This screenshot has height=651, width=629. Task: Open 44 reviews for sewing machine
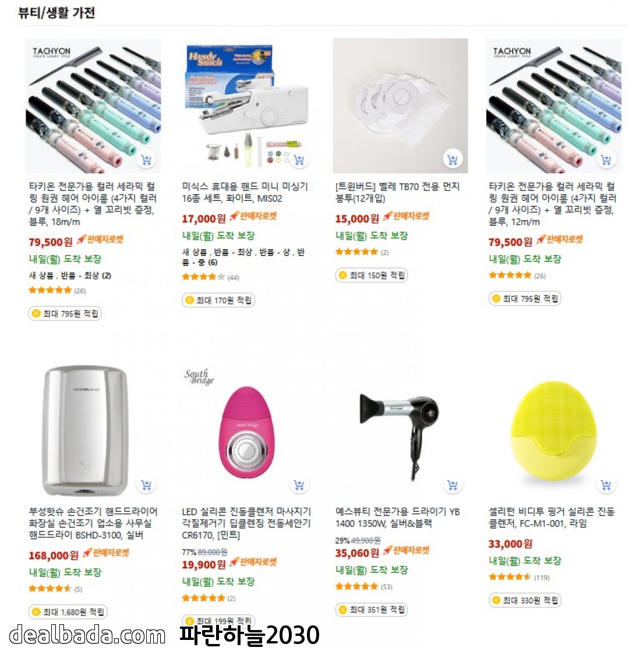tap(210, 277)
